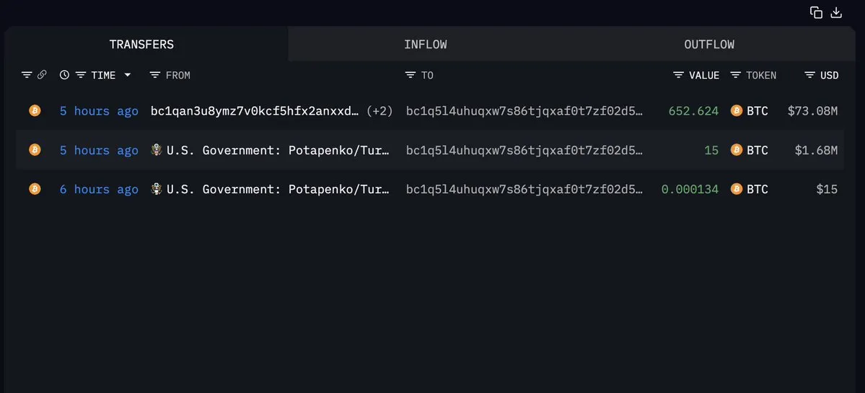This screenshot has height=393, width=865.
Task: Click BTC token icon in $1.68M row
Action: click(737, 150)
